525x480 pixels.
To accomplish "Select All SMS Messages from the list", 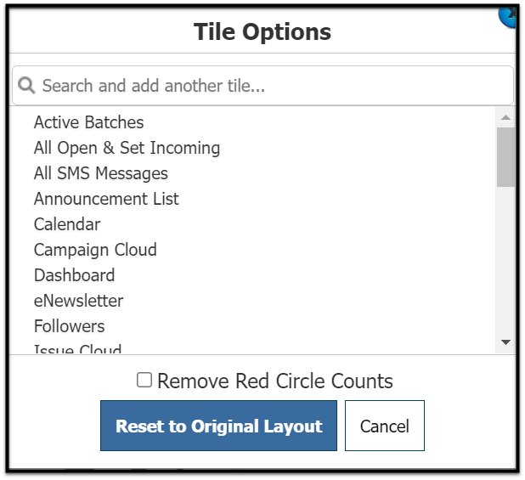I will click(x=101, y=173).
